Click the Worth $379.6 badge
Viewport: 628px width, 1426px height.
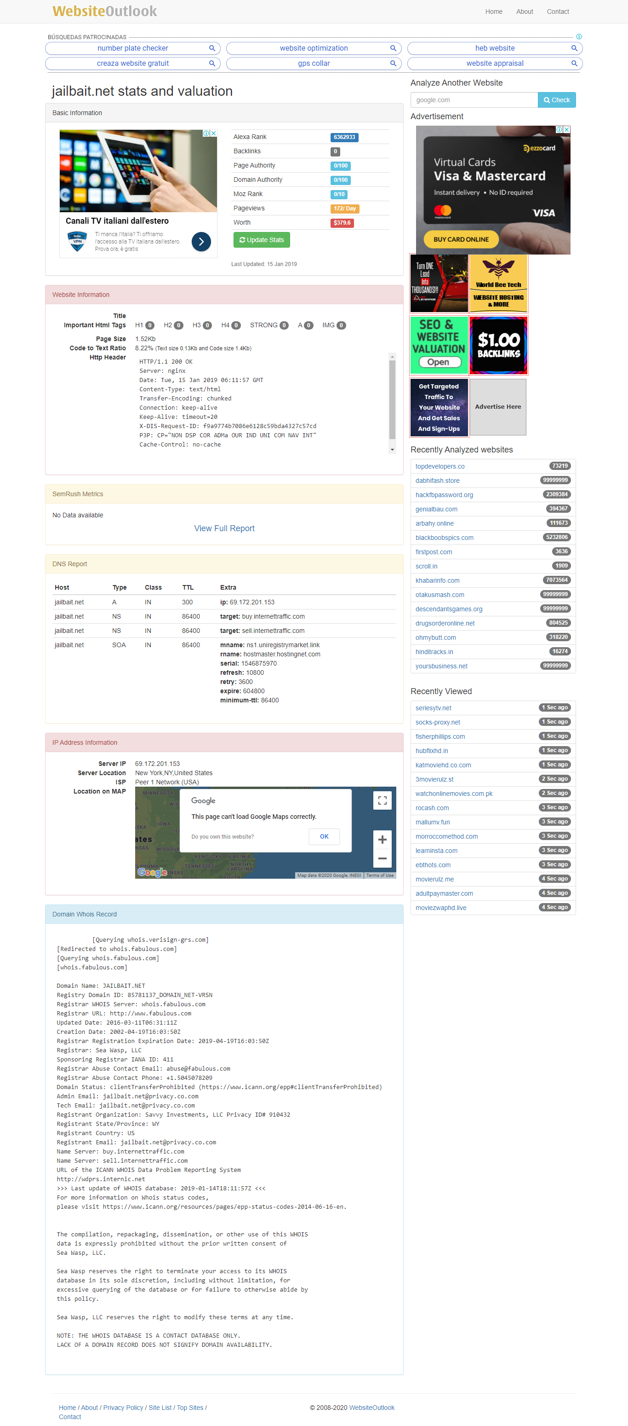click(342, 223)
